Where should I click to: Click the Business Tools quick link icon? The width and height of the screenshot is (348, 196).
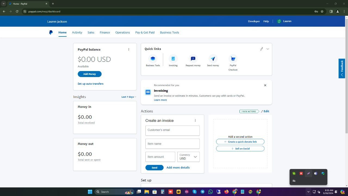[153, 59]
